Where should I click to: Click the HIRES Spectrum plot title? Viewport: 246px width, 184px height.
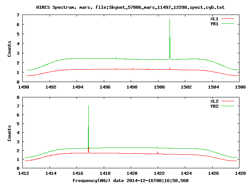click(130, 7)
